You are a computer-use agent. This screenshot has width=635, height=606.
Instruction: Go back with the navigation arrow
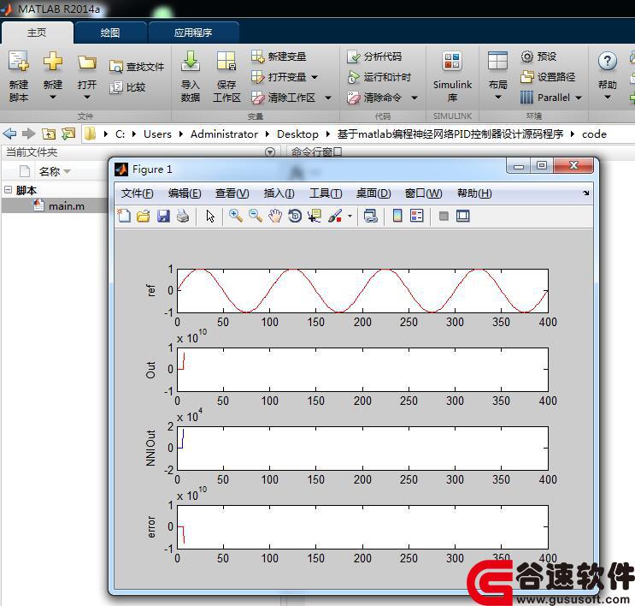(9, 134)
